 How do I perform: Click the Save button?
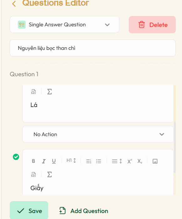[29, 211]
